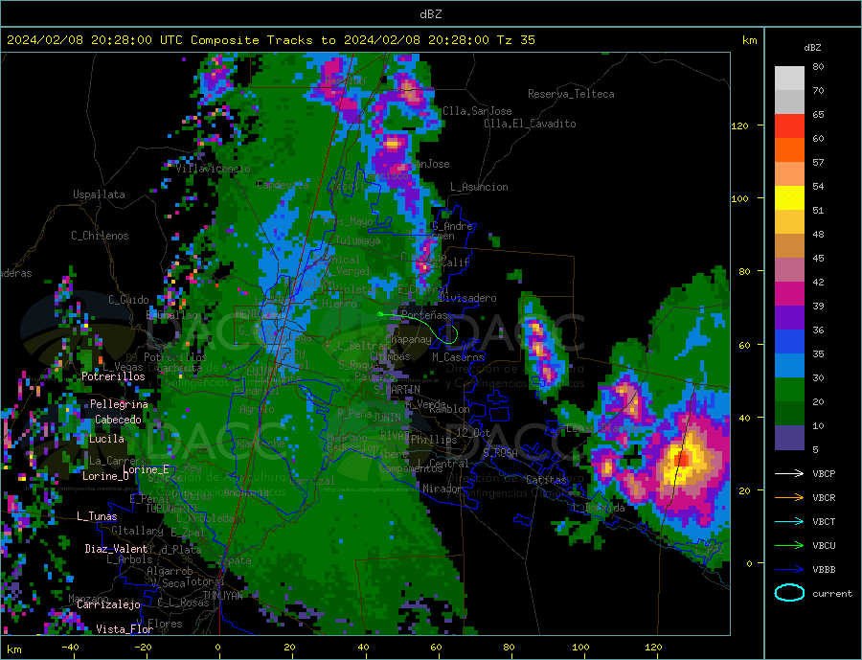Click the 'Zapata' map label
This screenshot has width=862, height=660.
tap(235, 560)
